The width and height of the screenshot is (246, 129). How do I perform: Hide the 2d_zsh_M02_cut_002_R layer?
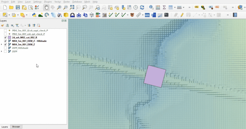pos(6,37)
